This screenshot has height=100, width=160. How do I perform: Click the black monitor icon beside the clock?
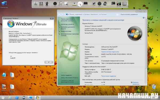[86, 3]
